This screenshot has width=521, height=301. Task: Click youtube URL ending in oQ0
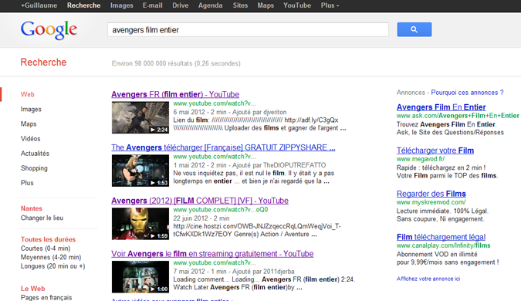tap(221, 210)
